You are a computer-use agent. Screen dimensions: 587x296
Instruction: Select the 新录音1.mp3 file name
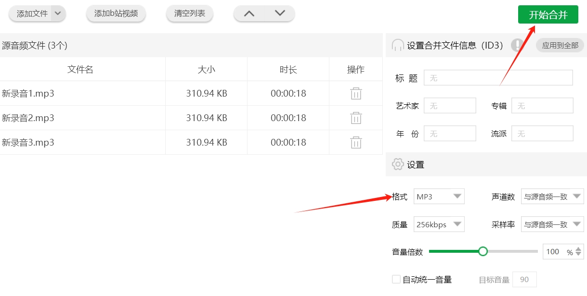pos(28,93)
